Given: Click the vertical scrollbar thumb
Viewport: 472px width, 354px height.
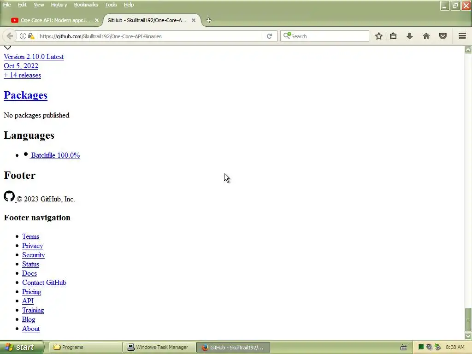Looking at the screenshot, I should point(468,320).
